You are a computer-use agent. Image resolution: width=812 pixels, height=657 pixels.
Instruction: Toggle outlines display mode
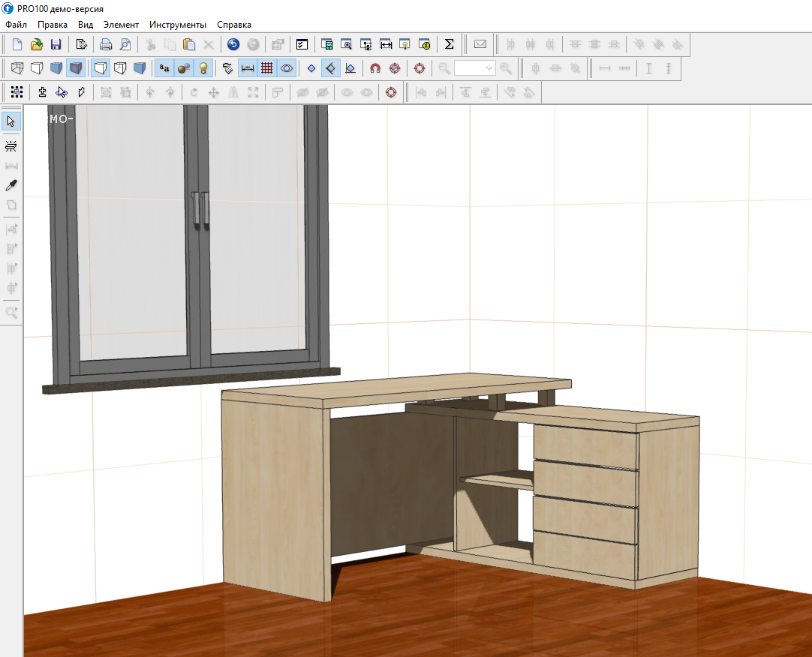tap(101, 68)
